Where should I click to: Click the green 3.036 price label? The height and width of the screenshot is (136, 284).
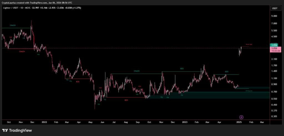(x=274, y=45)
